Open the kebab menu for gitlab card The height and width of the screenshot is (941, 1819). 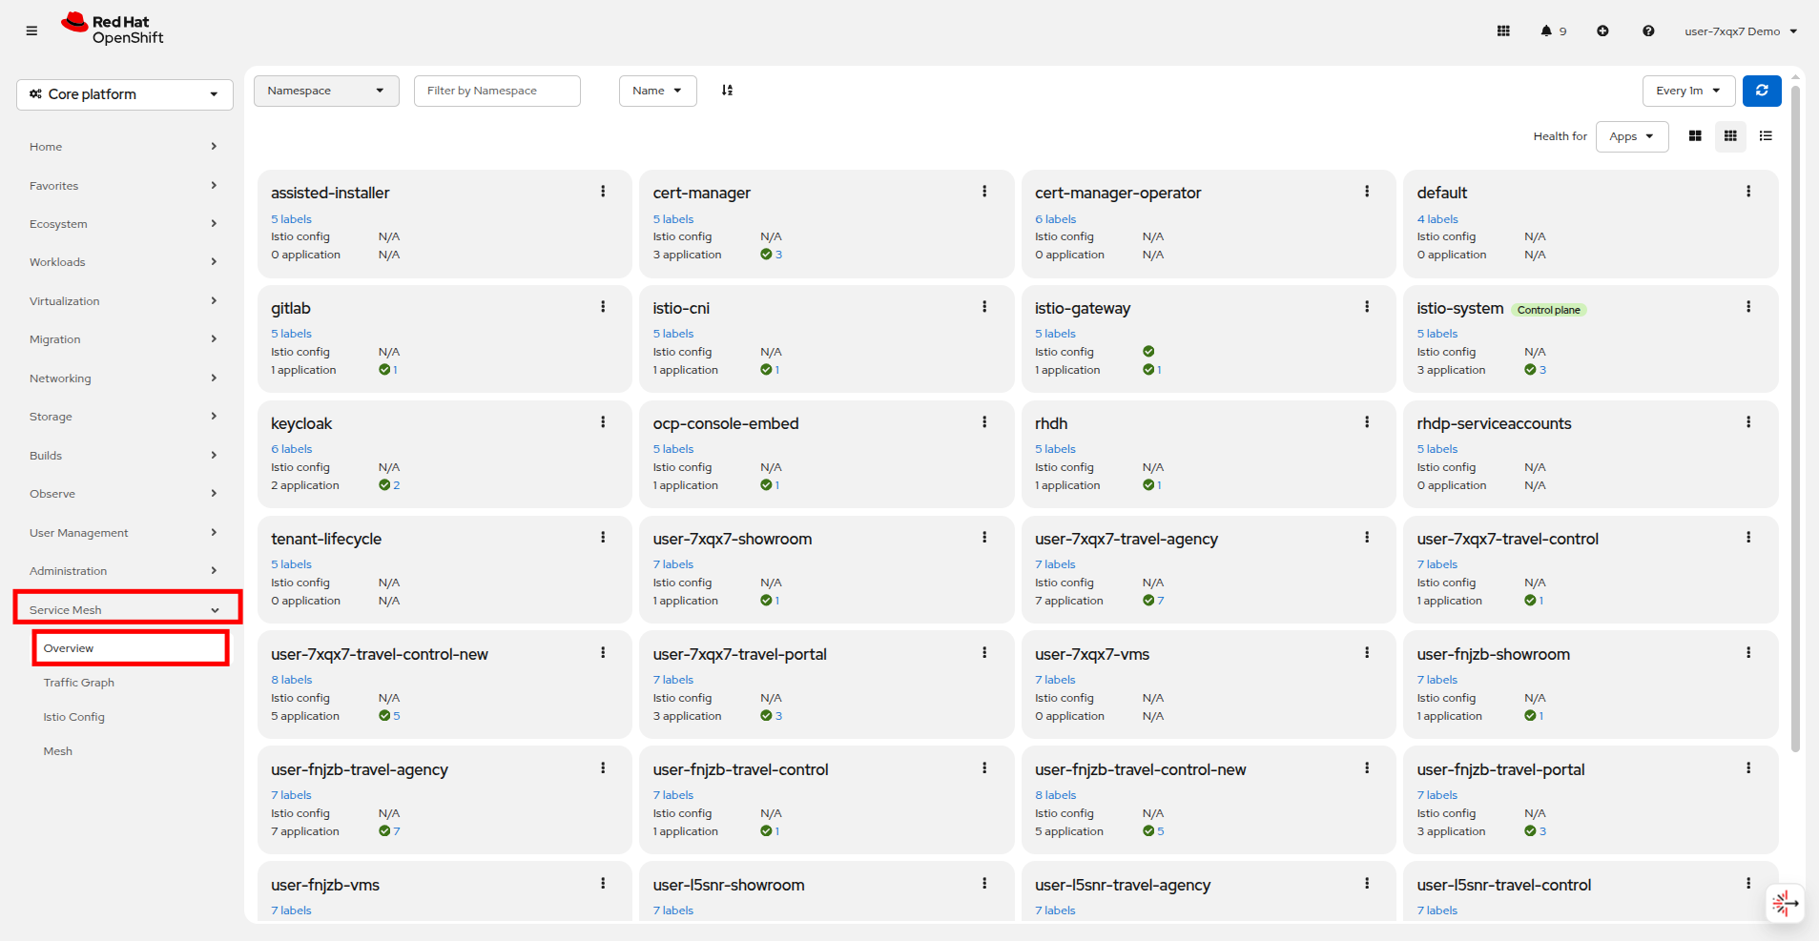(603, 307)
